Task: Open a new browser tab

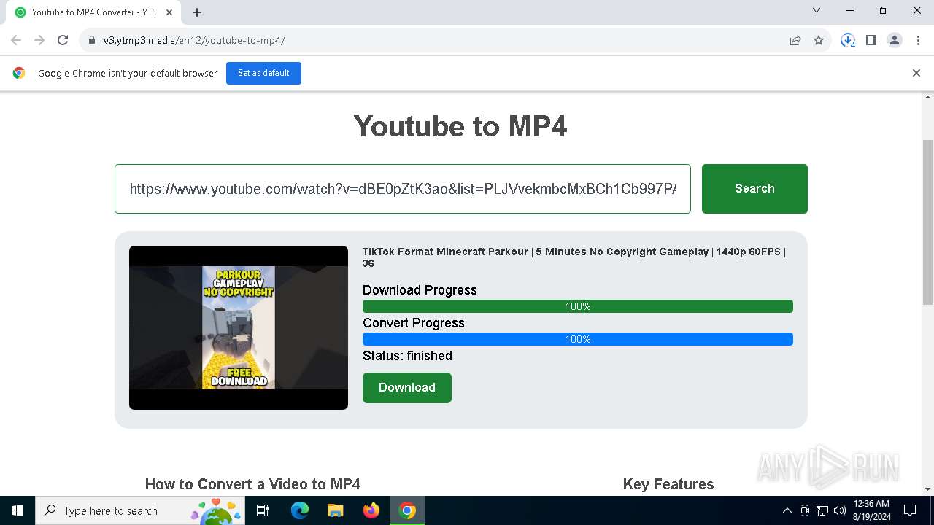Action: pyautogui.click(x=197, y=12)
